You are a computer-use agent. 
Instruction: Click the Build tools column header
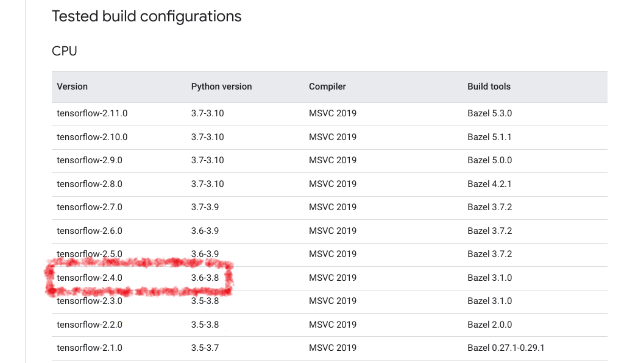[489, 86]
